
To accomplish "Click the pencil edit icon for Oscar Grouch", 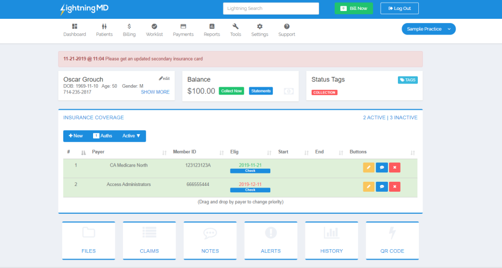I will click(164, 78).
